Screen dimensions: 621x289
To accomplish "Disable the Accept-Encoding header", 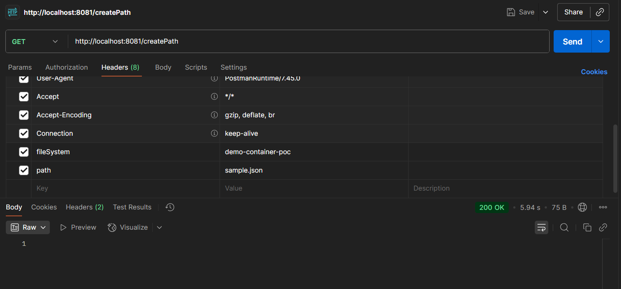I will point(24,115).
